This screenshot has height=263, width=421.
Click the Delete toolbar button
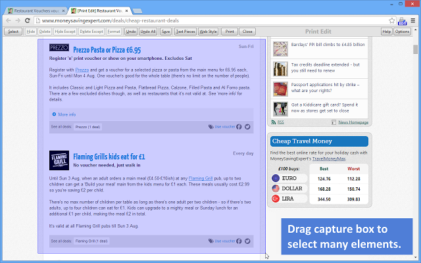(45, 32)
